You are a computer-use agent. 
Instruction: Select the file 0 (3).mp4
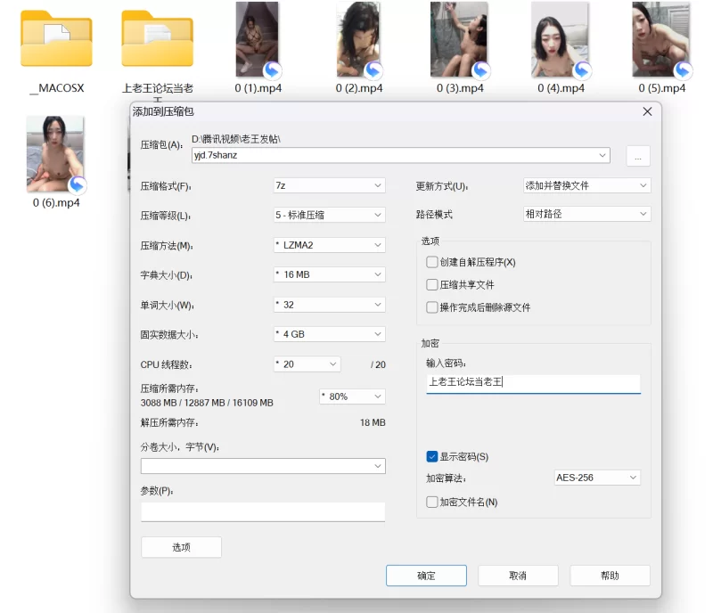[x=459, y=39]
